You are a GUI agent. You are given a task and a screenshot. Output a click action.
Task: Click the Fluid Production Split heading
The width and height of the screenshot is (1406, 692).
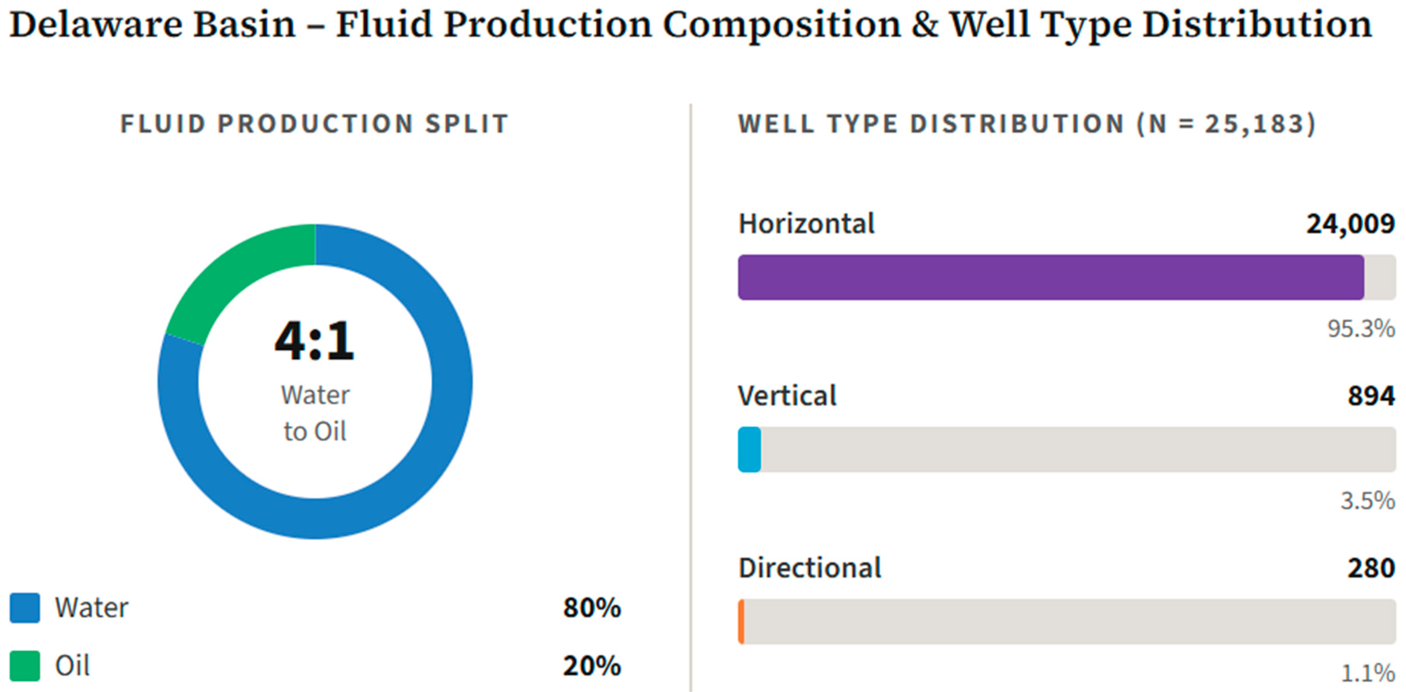pos(314,124)
